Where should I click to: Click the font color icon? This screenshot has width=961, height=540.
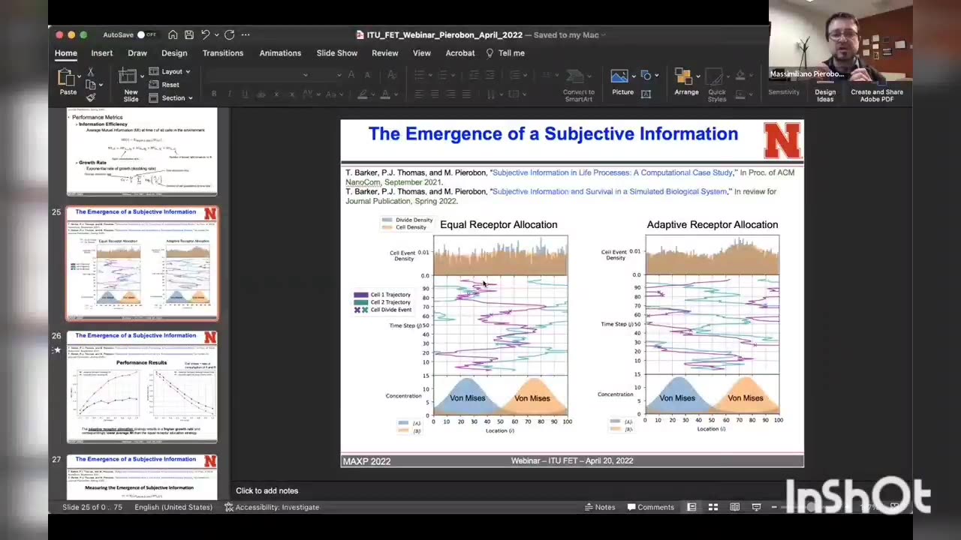tap(385, 94)
